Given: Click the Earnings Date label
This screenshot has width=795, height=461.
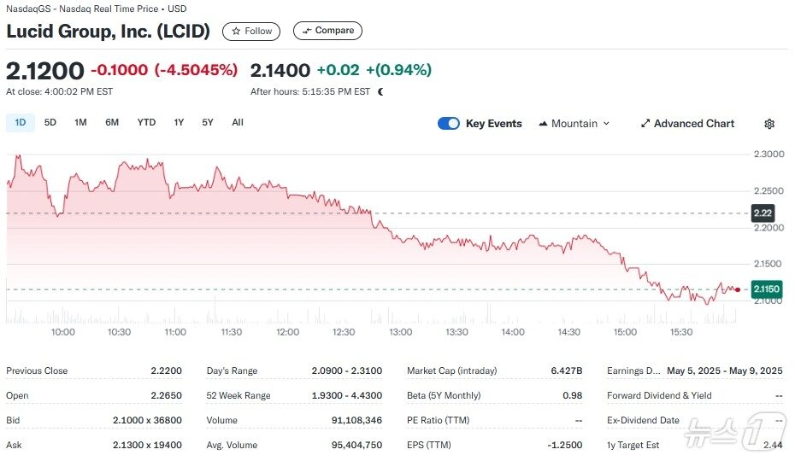Looking at the screenshot, I should click(x=633, y=371).
